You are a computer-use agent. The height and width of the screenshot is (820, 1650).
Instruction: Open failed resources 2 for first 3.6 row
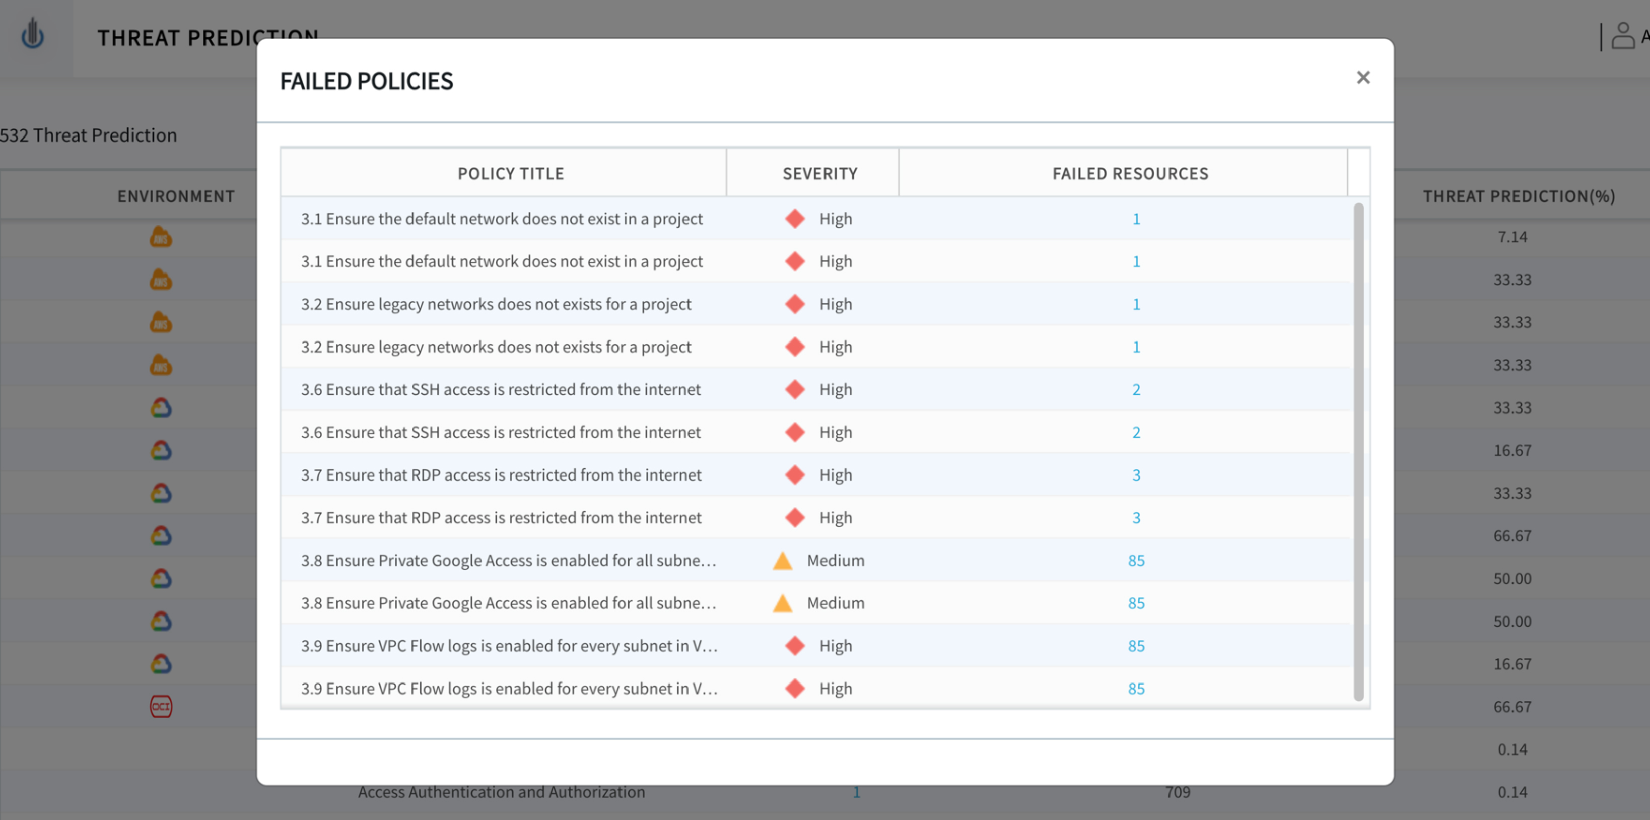pyautogui.click(x=1136, y=390)
